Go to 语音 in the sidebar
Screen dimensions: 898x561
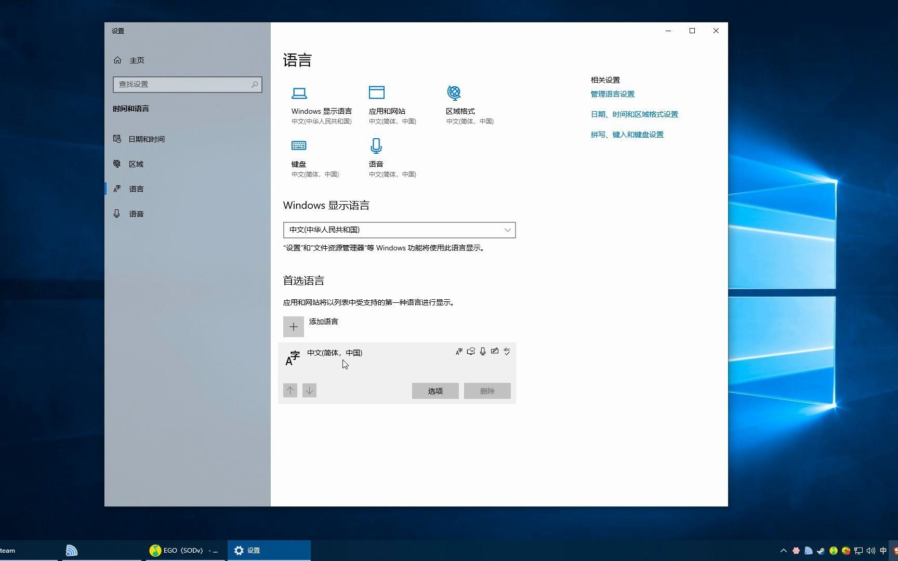pyautogui.click(x=188, y=214)
